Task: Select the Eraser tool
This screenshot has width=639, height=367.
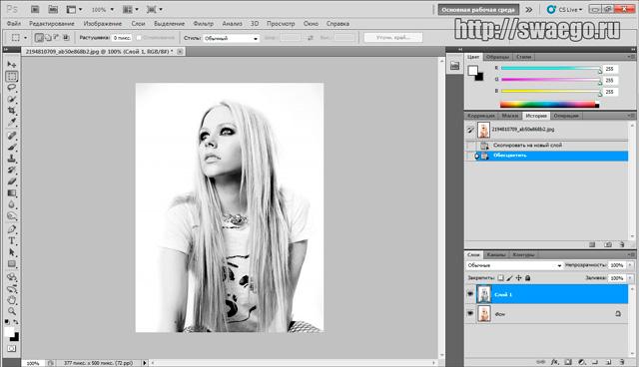Action: (x=11, y=182)
